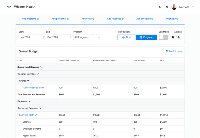Click the Wisdom Health wings logo
Screen dimensions: 200x138
click(9, 7)
